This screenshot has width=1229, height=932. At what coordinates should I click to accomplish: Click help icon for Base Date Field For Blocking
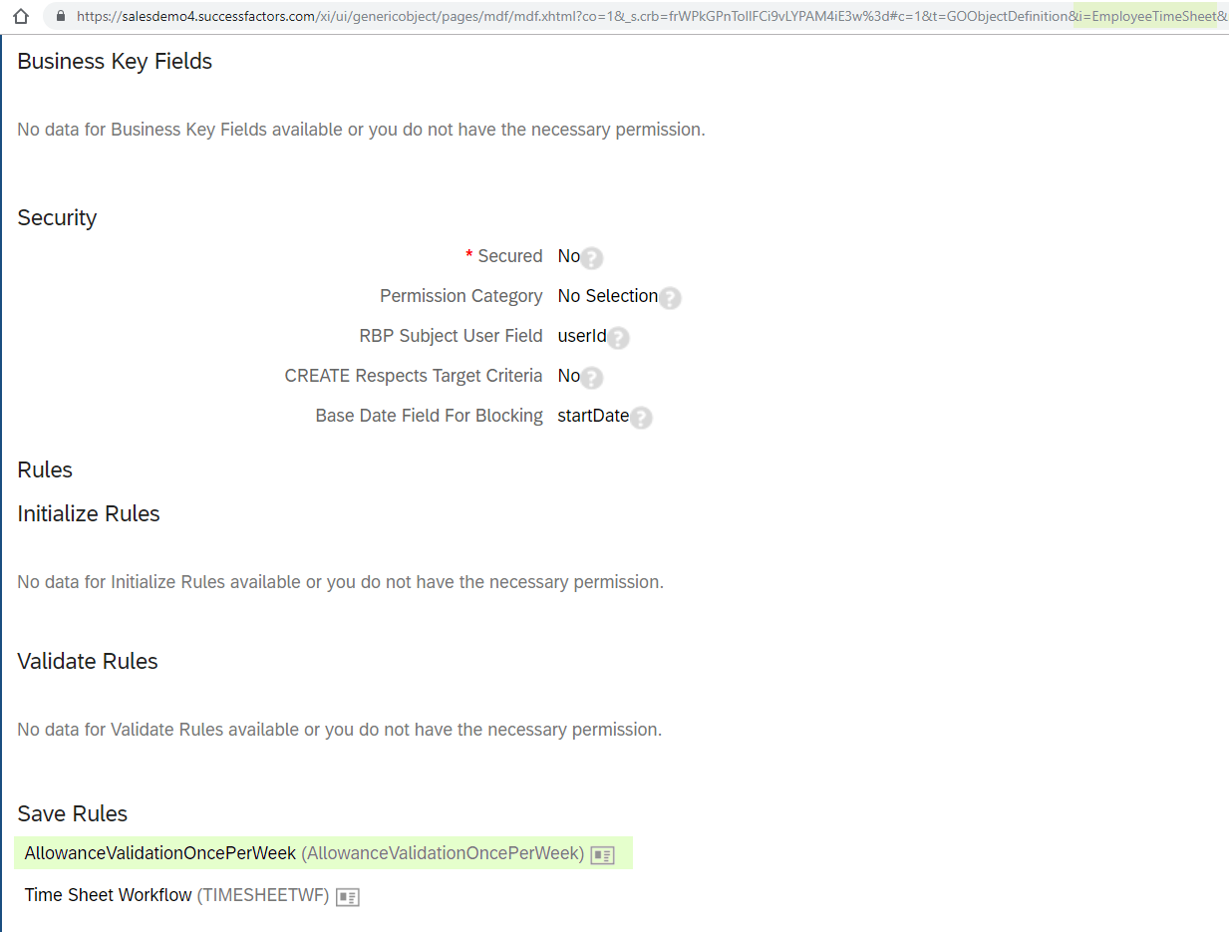[641, 418]
